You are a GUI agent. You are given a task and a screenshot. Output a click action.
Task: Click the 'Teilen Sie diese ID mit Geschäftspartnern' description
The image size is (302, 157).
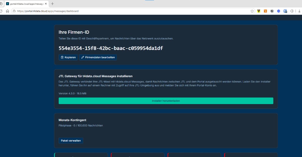tap(116, 39)
